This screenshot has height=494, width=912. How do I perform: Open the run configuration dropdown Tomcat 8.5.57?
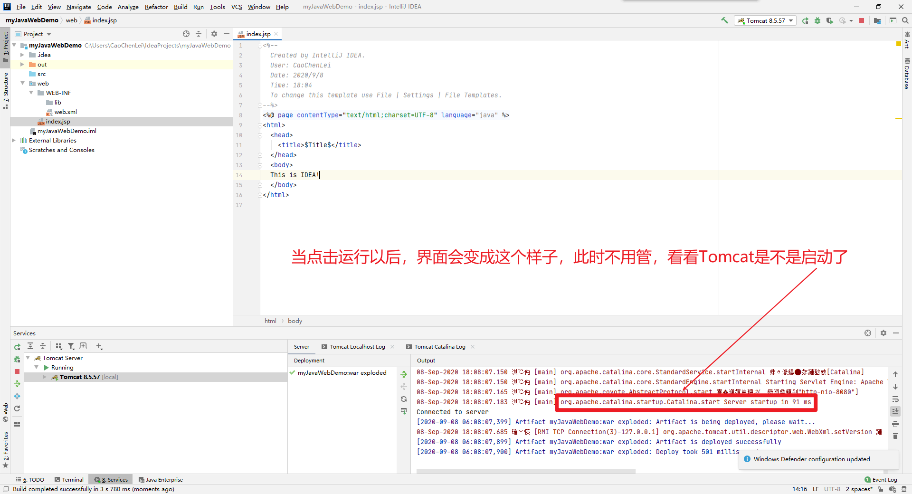[x=765, y=20]
